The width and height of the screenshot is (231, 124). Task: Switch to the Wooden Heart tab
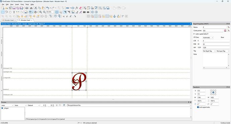(x=9, y=20)
